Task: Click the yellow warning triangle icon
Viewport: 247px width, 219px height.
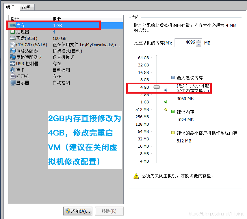Action: tap(136, 176)
